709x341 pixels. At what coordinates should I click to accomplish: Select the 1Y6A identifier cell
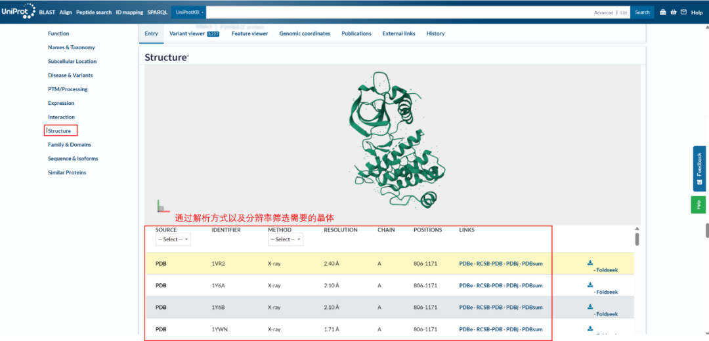[219, 285]
